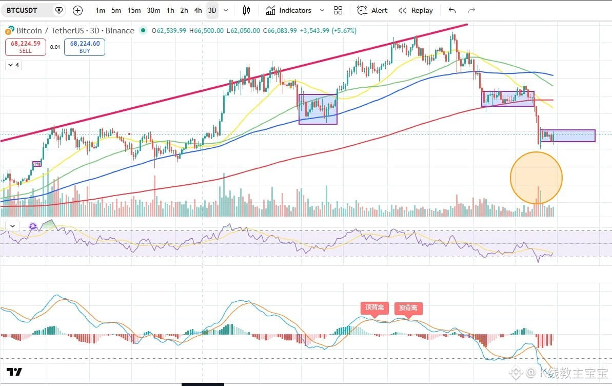Click the 0.01 spread value
The width and height of the screenshot is (612, 386).
coord(55,47)
